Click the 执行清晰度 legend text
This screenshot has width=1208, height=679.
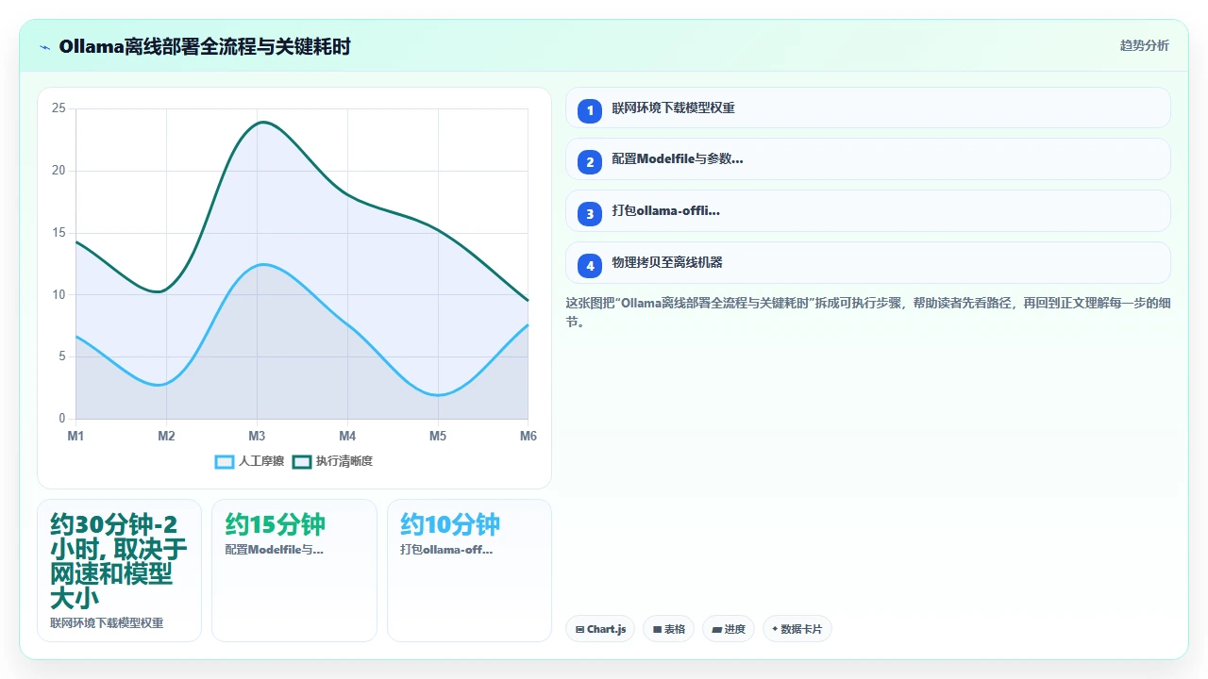click(344, 461)
